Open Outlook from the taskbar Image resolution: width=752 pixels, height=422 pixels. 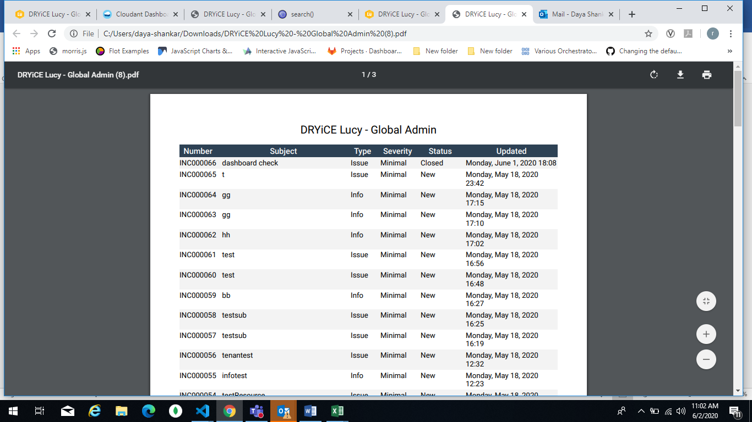coord(284,411)
